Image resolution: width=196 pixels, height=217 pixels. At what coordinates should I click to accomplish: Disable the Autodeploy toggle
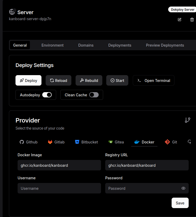click(x=47, y=95)
